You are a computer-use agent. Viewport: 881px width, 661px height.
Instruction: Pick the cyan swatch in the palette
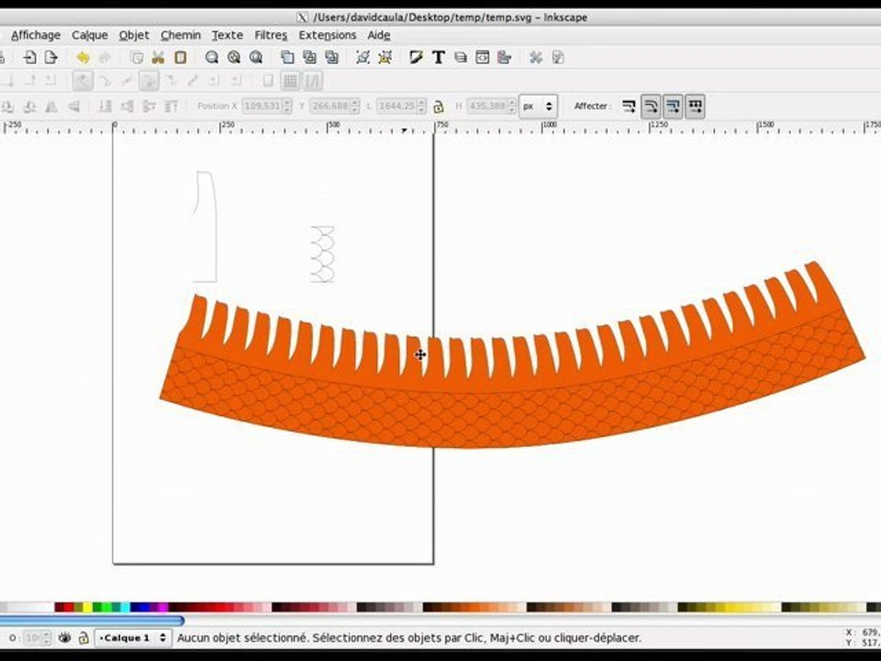[x=125, y=607]
